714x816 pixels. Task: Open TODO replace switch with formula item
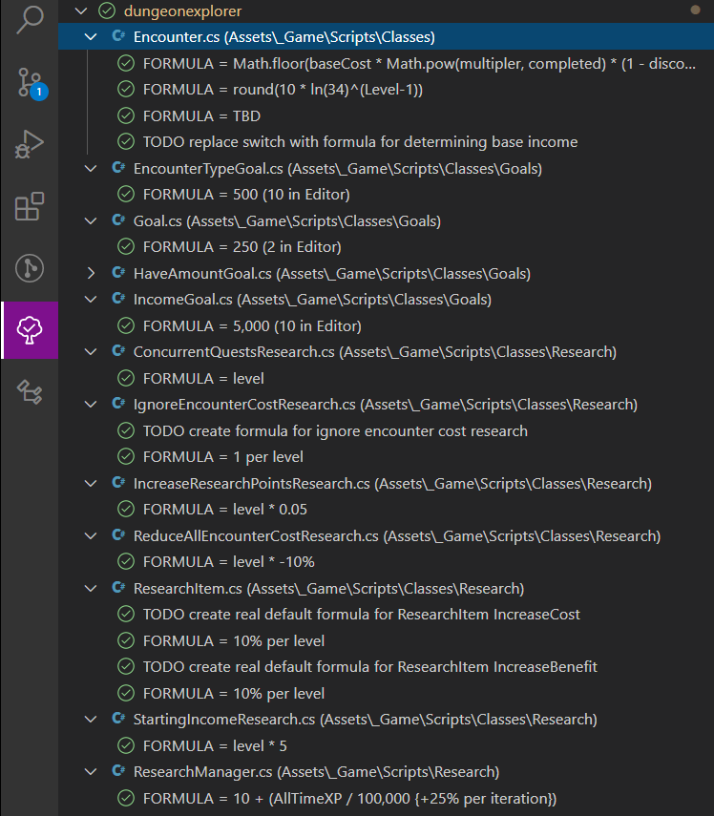coord(360,142)
